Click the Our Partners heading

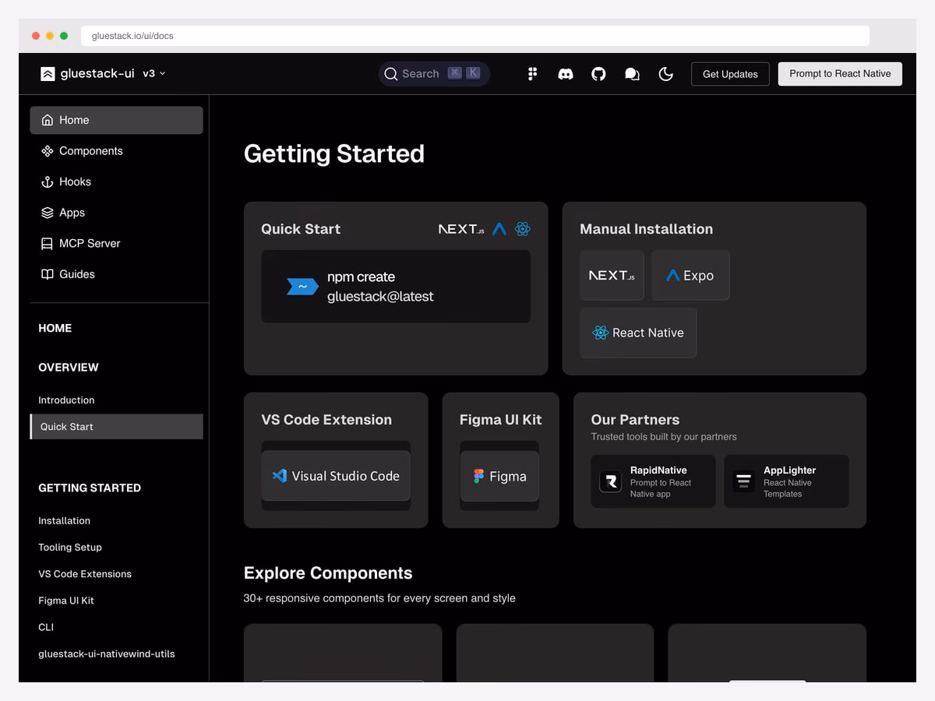click(635, 420)
